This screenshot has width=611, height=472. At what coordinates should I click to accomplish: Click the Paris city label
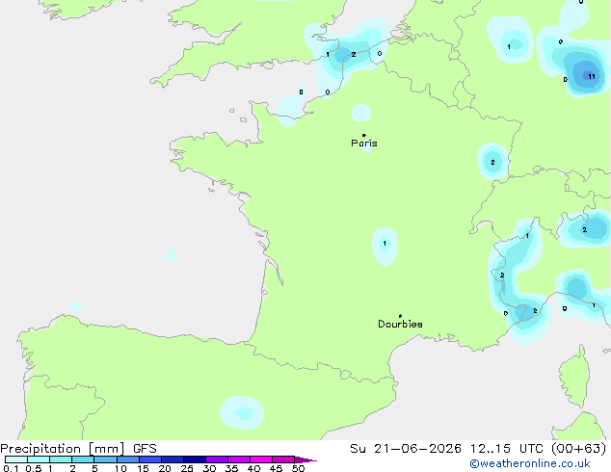[364, 144]
